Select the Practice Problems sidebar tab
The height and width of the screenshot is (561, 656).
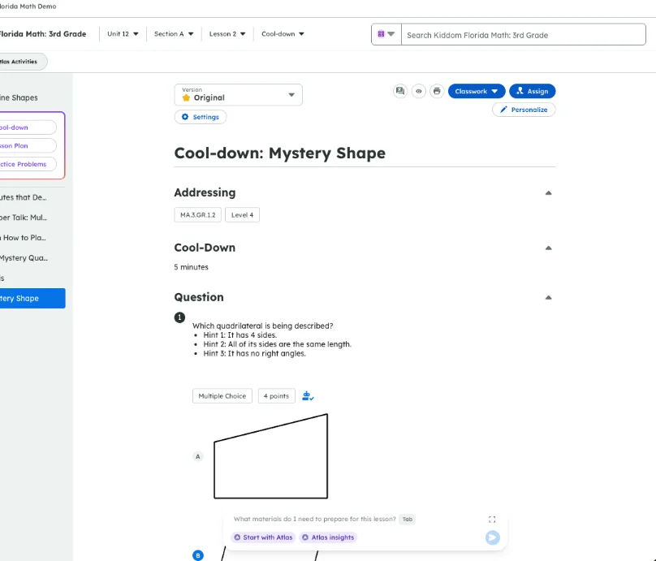27,164
